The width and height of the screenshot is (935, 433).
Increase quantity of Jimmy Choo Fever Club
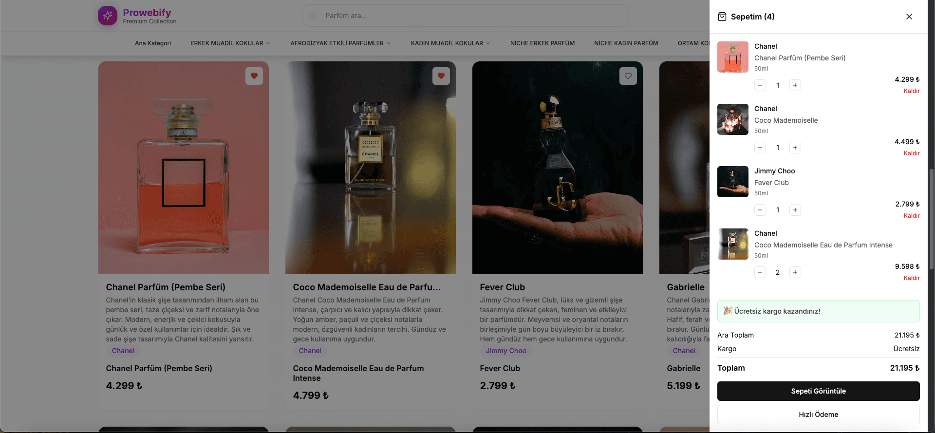(795, 210)
